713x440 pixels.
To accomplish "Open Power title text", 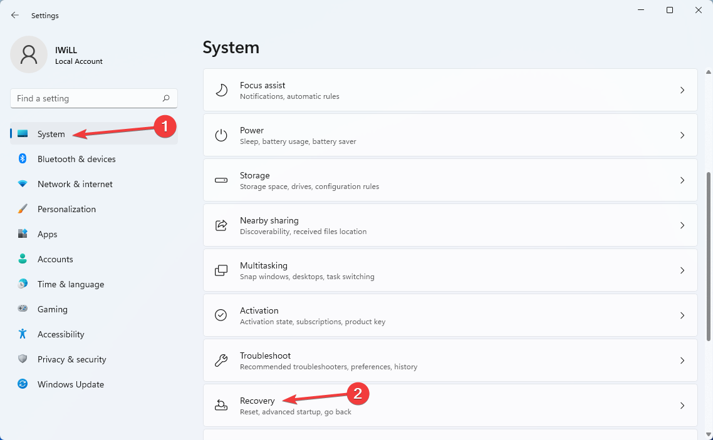I will click(x=251, y=130).
